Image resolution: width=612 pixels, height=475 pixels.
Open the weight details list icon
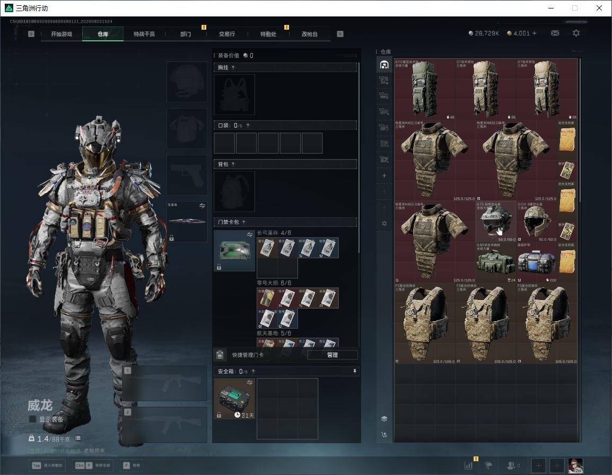(78, 438)
